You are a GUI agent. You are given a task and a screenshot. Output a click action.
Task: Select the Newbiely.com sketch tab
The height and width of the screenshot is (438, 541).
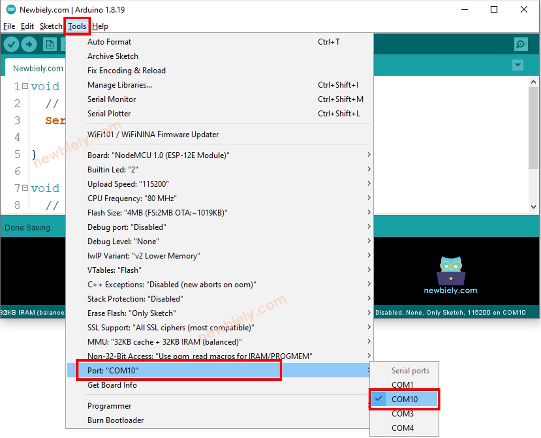pos(38,68)
